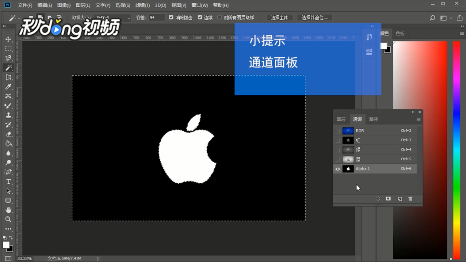Select the Eraser tool
Viewport: 466px width, 262px height.
coord(8,134)
